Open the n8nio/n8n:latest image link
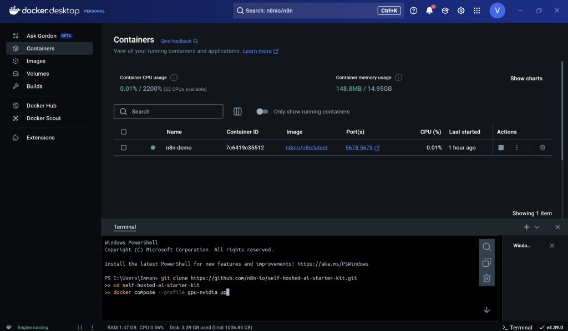Viewport: 568px width, 331px height. click(x=306, y=148)
